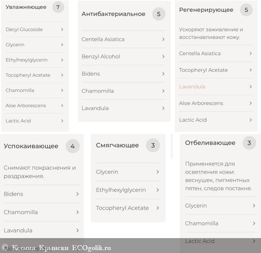Image resolution: width=261 pixels, height=253 pixels.
Task: Select Bidens in the Антибактериальное list
Action: (91, 74)
